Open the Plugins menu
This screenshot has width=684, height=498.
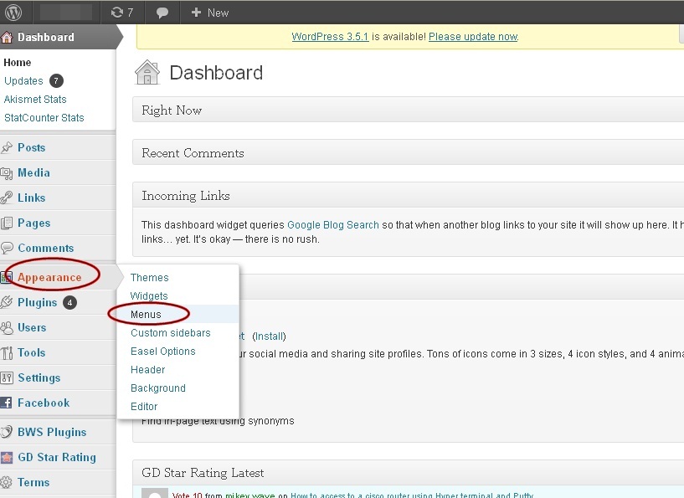click(38, 303)
